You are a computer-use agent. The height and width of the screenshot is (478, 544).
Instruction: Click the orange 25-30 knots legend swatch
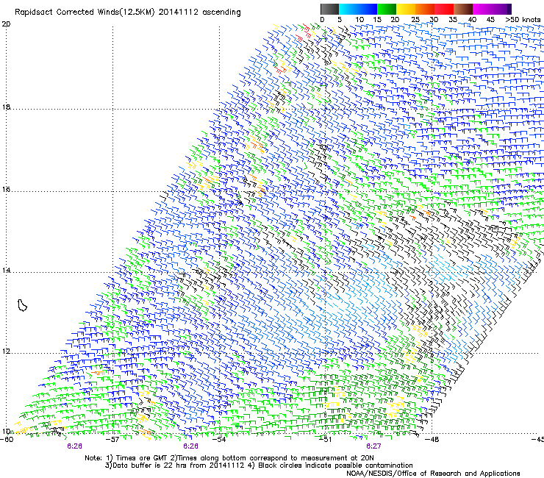click(425, 9)
